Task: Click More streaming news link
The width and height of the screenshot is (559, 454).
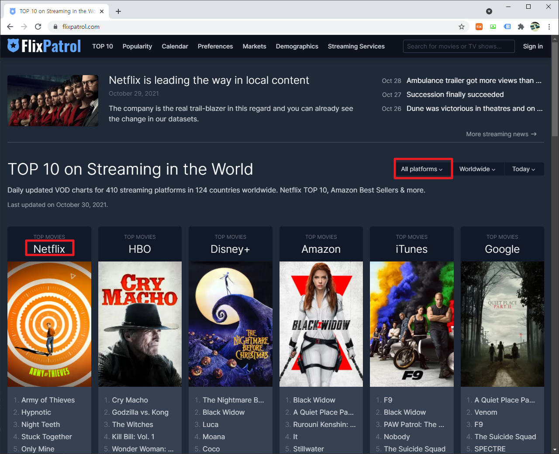Action: tap(501, 134)
